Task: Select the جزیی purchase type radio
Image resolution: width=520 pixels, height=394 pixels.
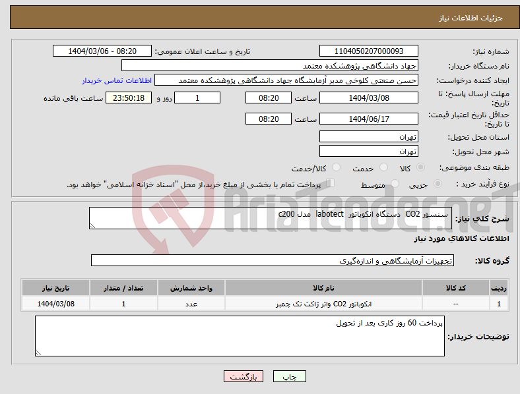Action: tap(438, 183)
